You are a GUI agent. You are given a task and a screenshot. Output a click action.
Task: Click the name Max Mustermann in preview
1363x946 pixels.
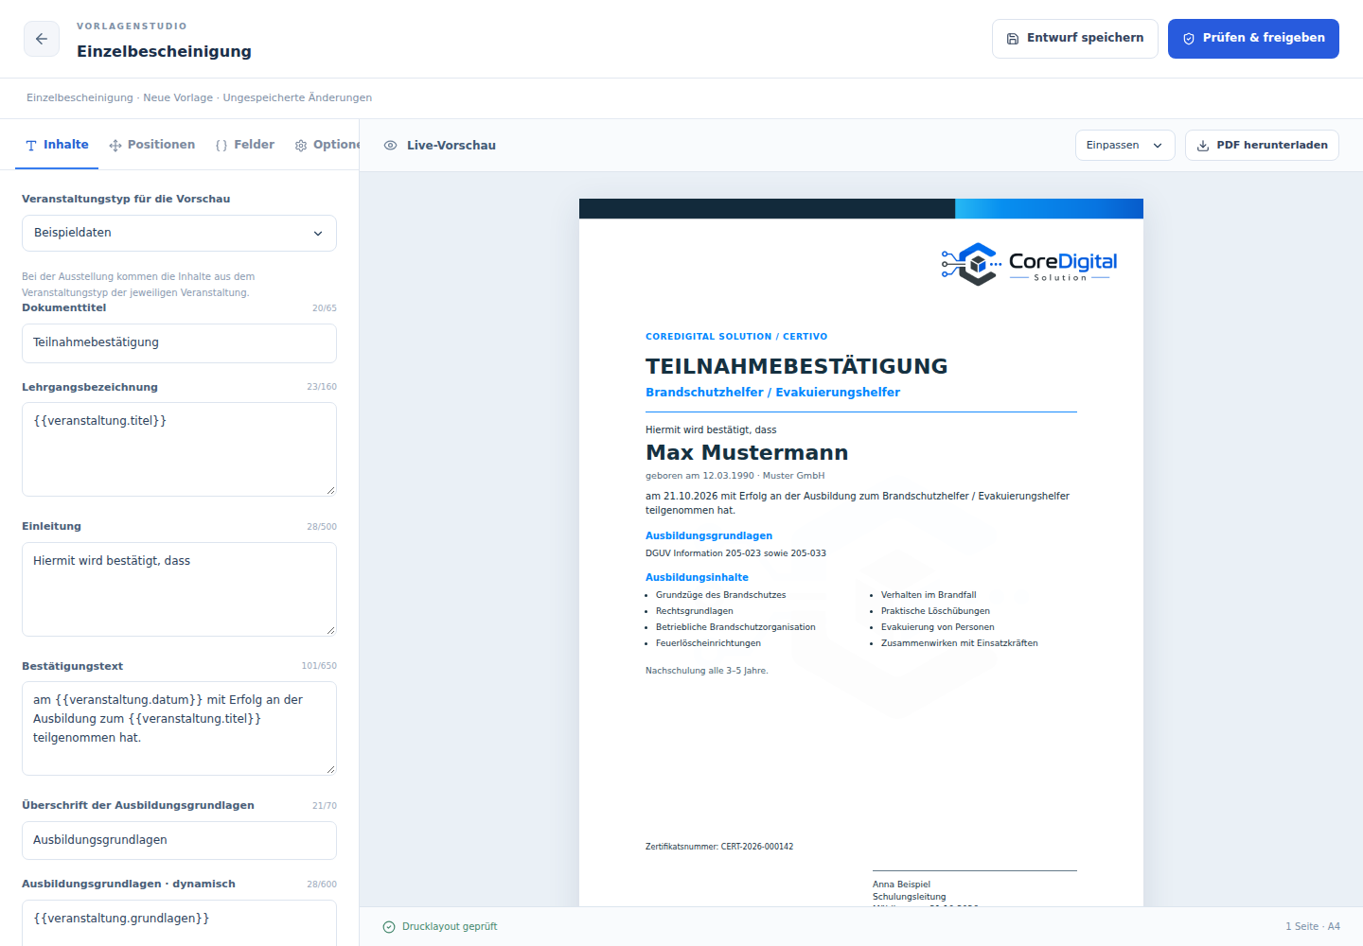(747, 453)
